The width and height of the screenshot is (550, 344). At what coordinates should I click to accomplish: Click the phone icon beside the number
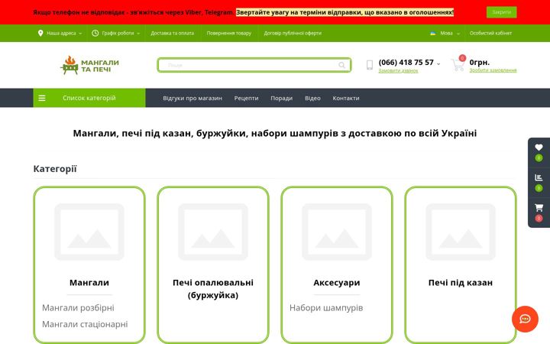370,65
